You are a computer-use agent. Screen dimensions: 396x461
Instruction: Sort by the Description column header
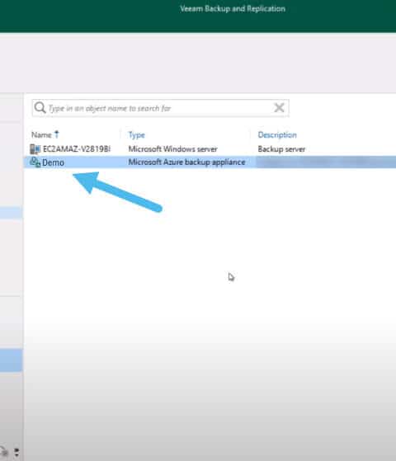[x=277, y=135]
